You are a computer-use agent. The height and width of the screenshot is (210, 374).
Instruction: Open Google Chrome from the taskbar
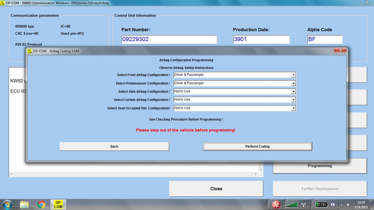coord(41,205)
